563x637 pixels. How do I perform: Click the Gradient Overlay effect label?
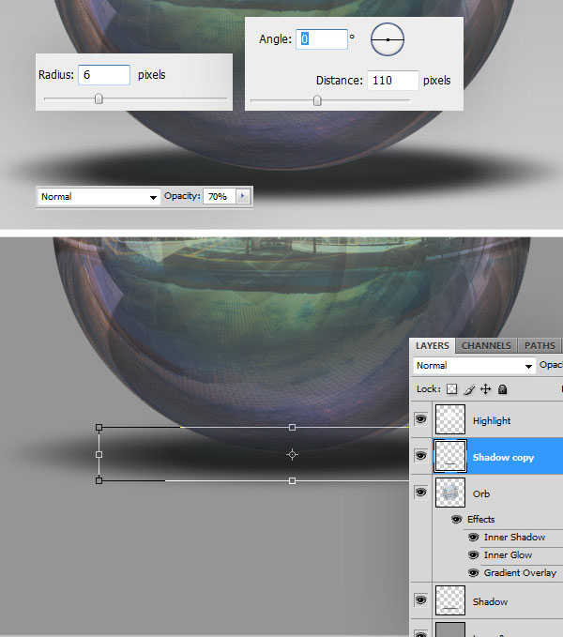coord(520,573)
